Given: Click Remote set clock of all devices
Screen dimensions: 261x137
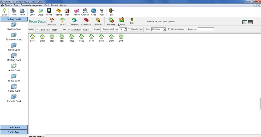Looking at the screenshot, I should [161, 22].
